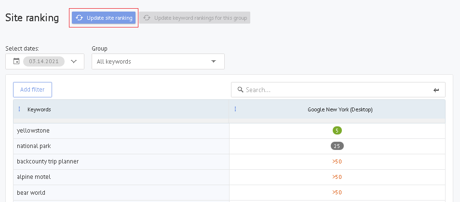Image resolution: width=460 pixels, height=202 pixels.
Task: Click the 03.14.2021 date chip
Action: pos(44,61)
